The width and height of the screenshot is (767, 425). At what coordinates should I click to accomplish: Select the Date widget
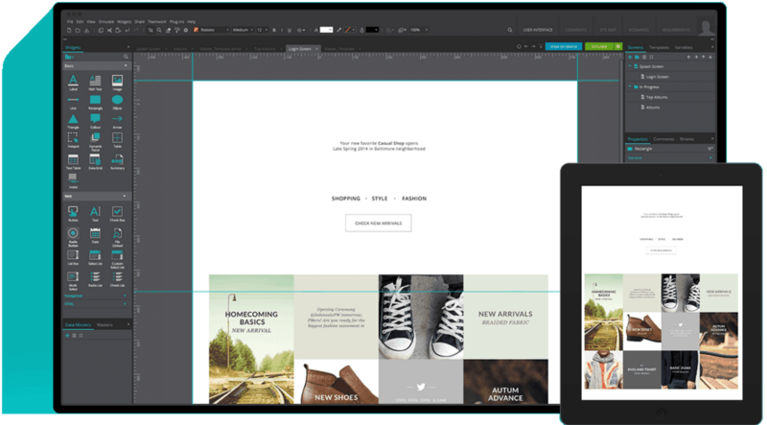pyautogui.click(x=95, y=236)
